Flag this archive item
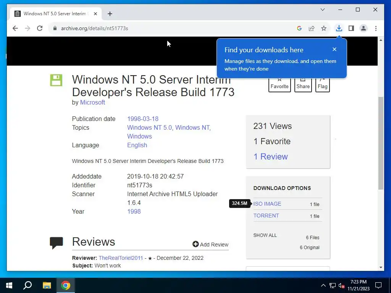 (x=322, y=85)
